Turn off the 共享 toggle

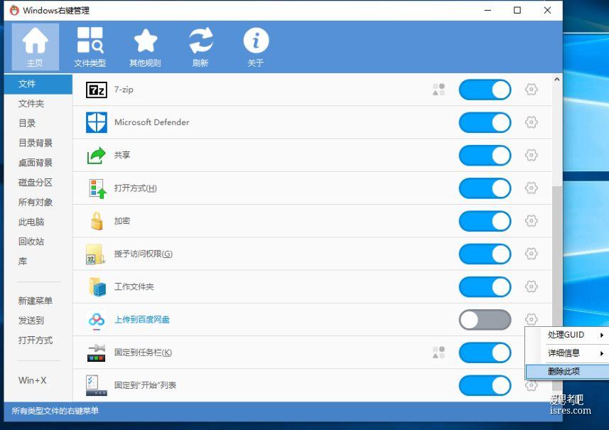(x=485, y=156)
